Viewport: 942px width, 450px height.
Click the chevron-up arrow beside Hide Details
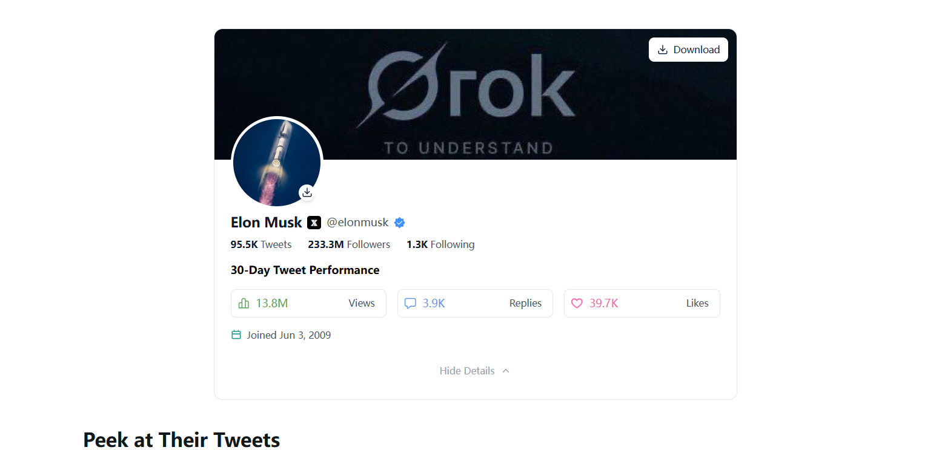(506, 371)
